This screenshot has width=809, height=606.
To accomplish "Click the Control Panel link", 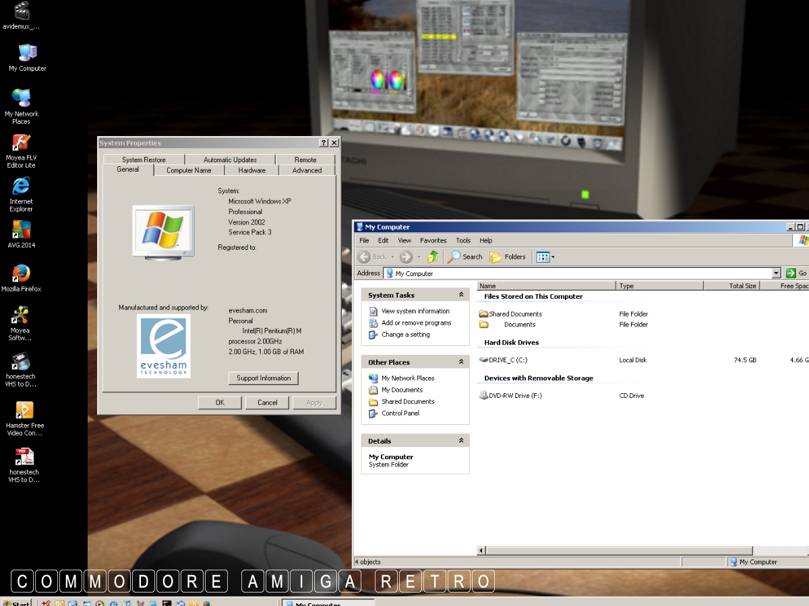I will click(x=400, y=413).
